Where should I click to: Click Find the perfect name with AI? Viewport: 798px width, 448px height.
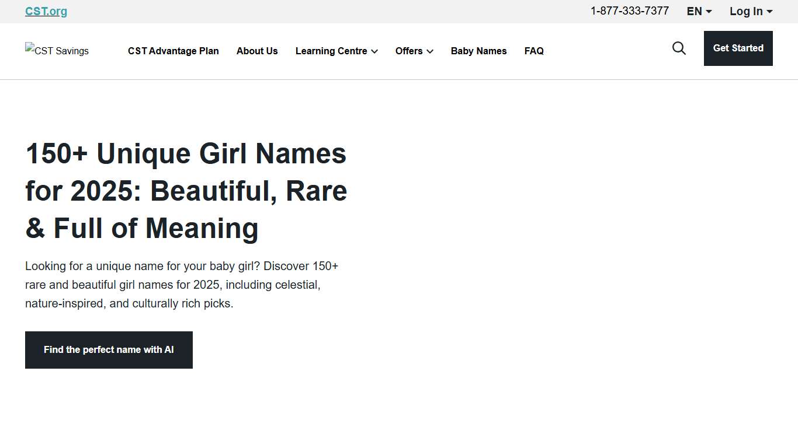(109, 349)
